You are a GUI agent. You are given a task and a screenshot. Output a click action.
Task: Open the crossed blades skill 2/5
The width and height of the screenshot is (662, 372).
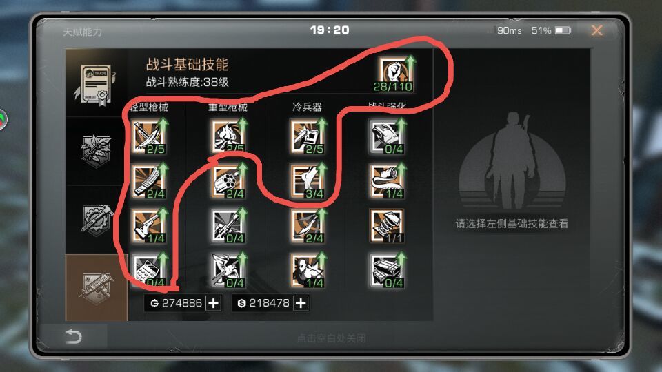[x=149, y=136]
